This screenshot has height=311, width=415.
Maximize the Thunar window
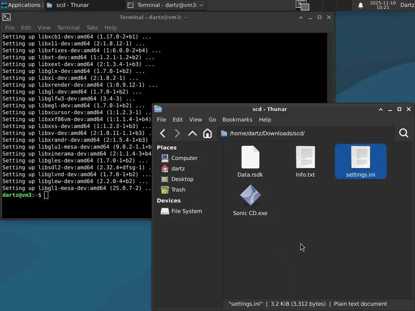[x=399, y=109]
